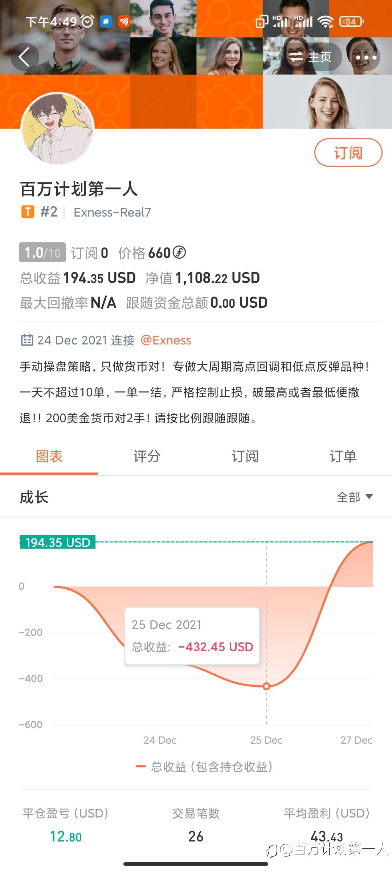Switch to the 图表 tab
This screenshot has height=872, width=392.
pyautogui.click(x=49, y=456)
